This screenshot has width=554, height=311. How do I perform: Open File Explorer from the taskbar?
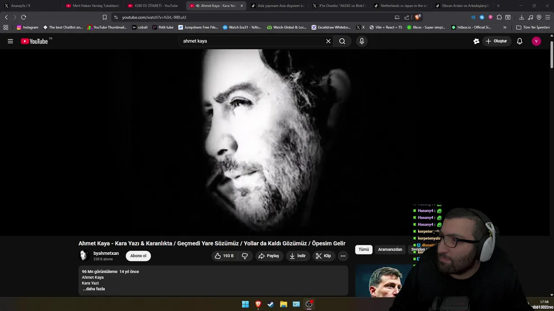pyautogui.click(x=283, y=304)
